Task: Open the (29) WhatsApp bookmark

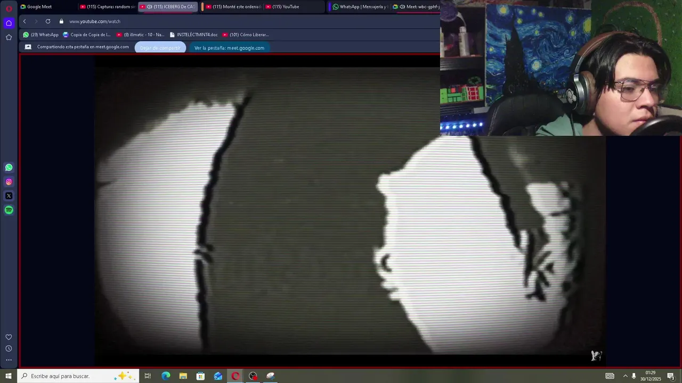Action: click(x=40, y=35)
